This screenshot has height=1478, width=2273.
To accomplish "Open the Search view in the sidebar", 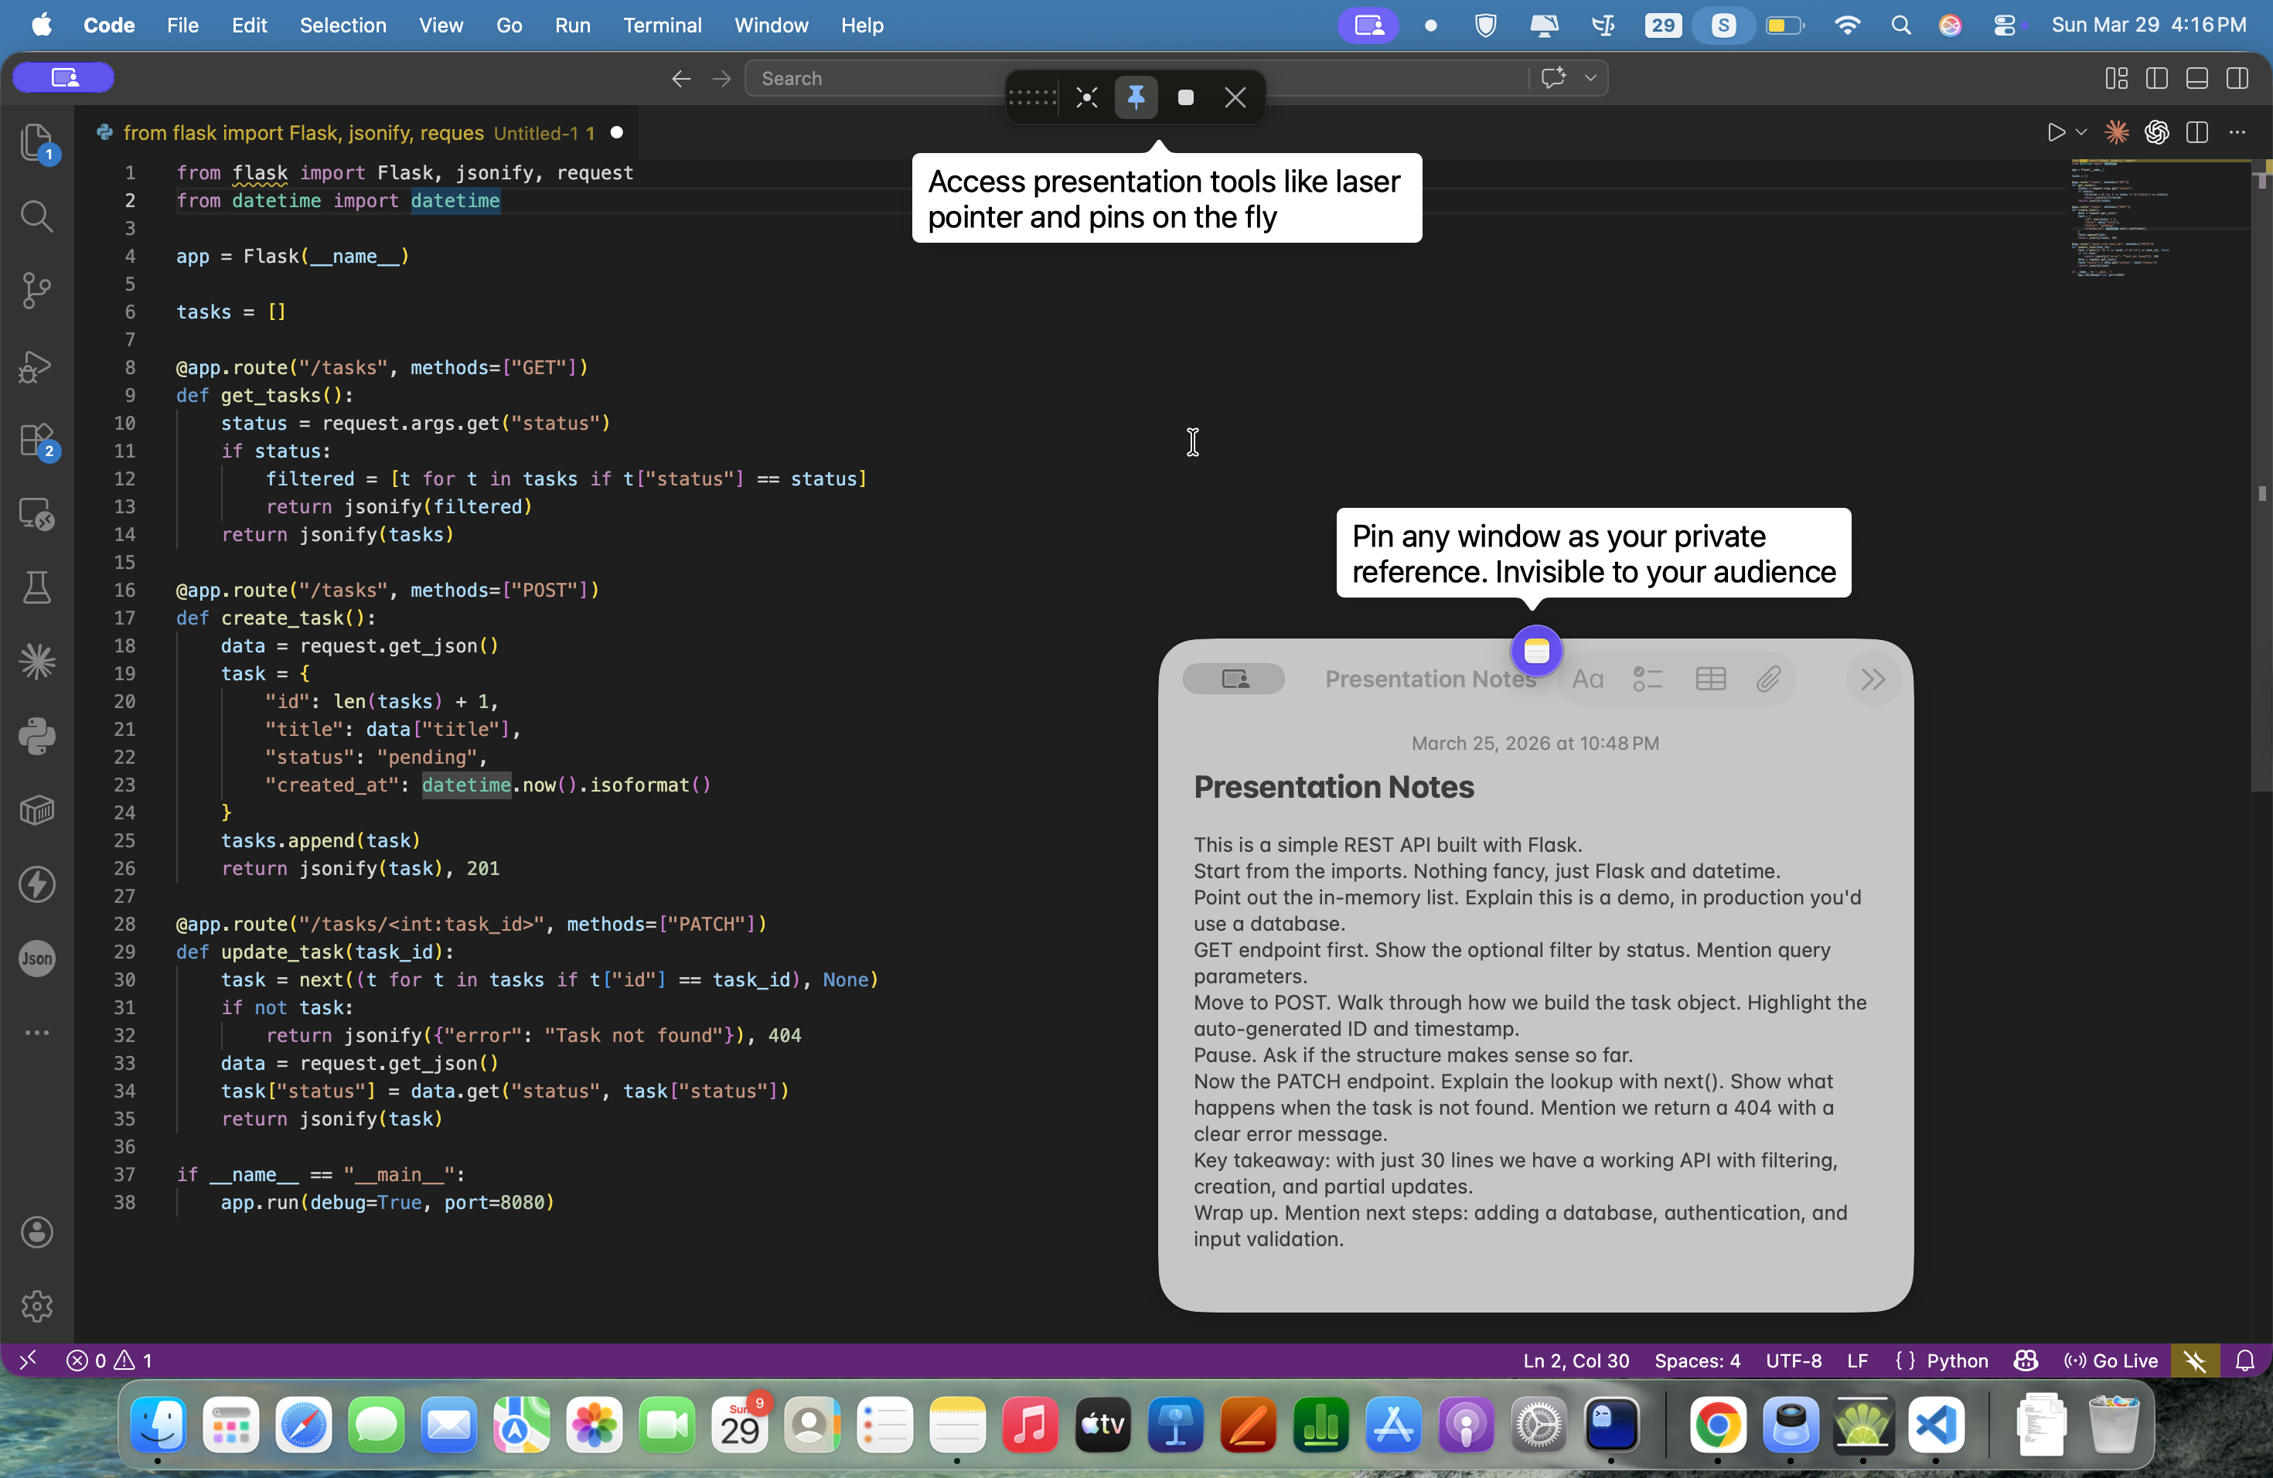I will coord(37,216).
